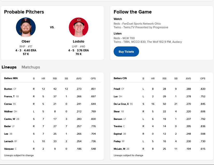Switch to the Matchups tab
This screenshot has width=214, height=165.
(x=31, y=67)
